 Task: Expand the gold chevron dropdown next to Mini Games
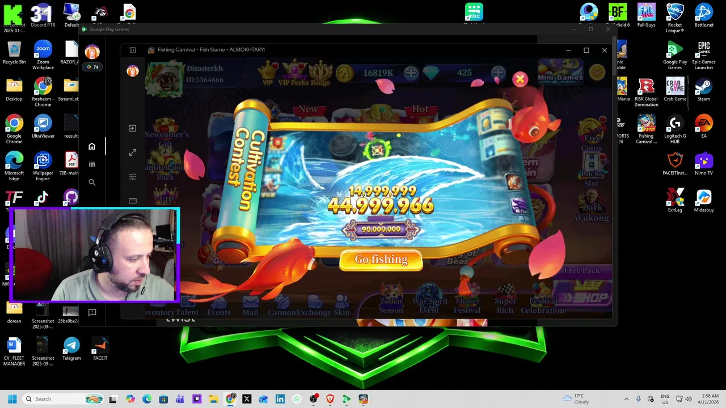(x=597, y=73)
